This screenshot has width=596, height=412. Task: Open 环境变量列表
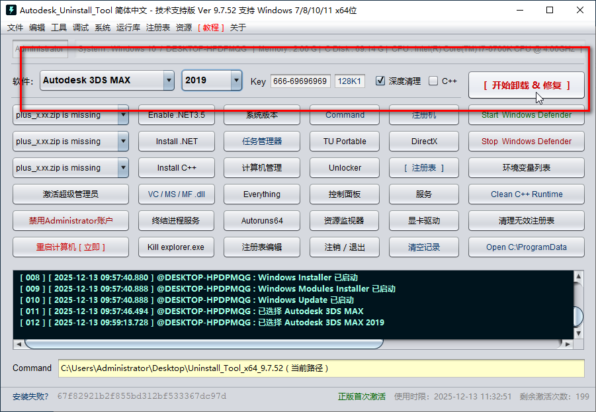coord(527,167)
